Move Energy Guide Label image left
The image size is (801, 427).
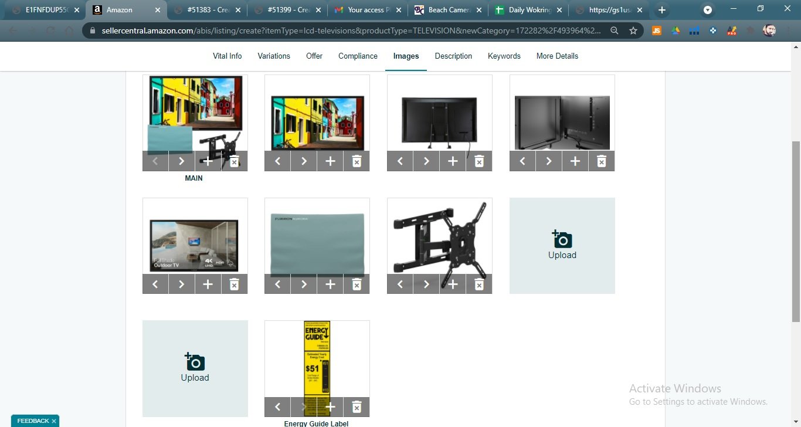[x=277, y=407]
